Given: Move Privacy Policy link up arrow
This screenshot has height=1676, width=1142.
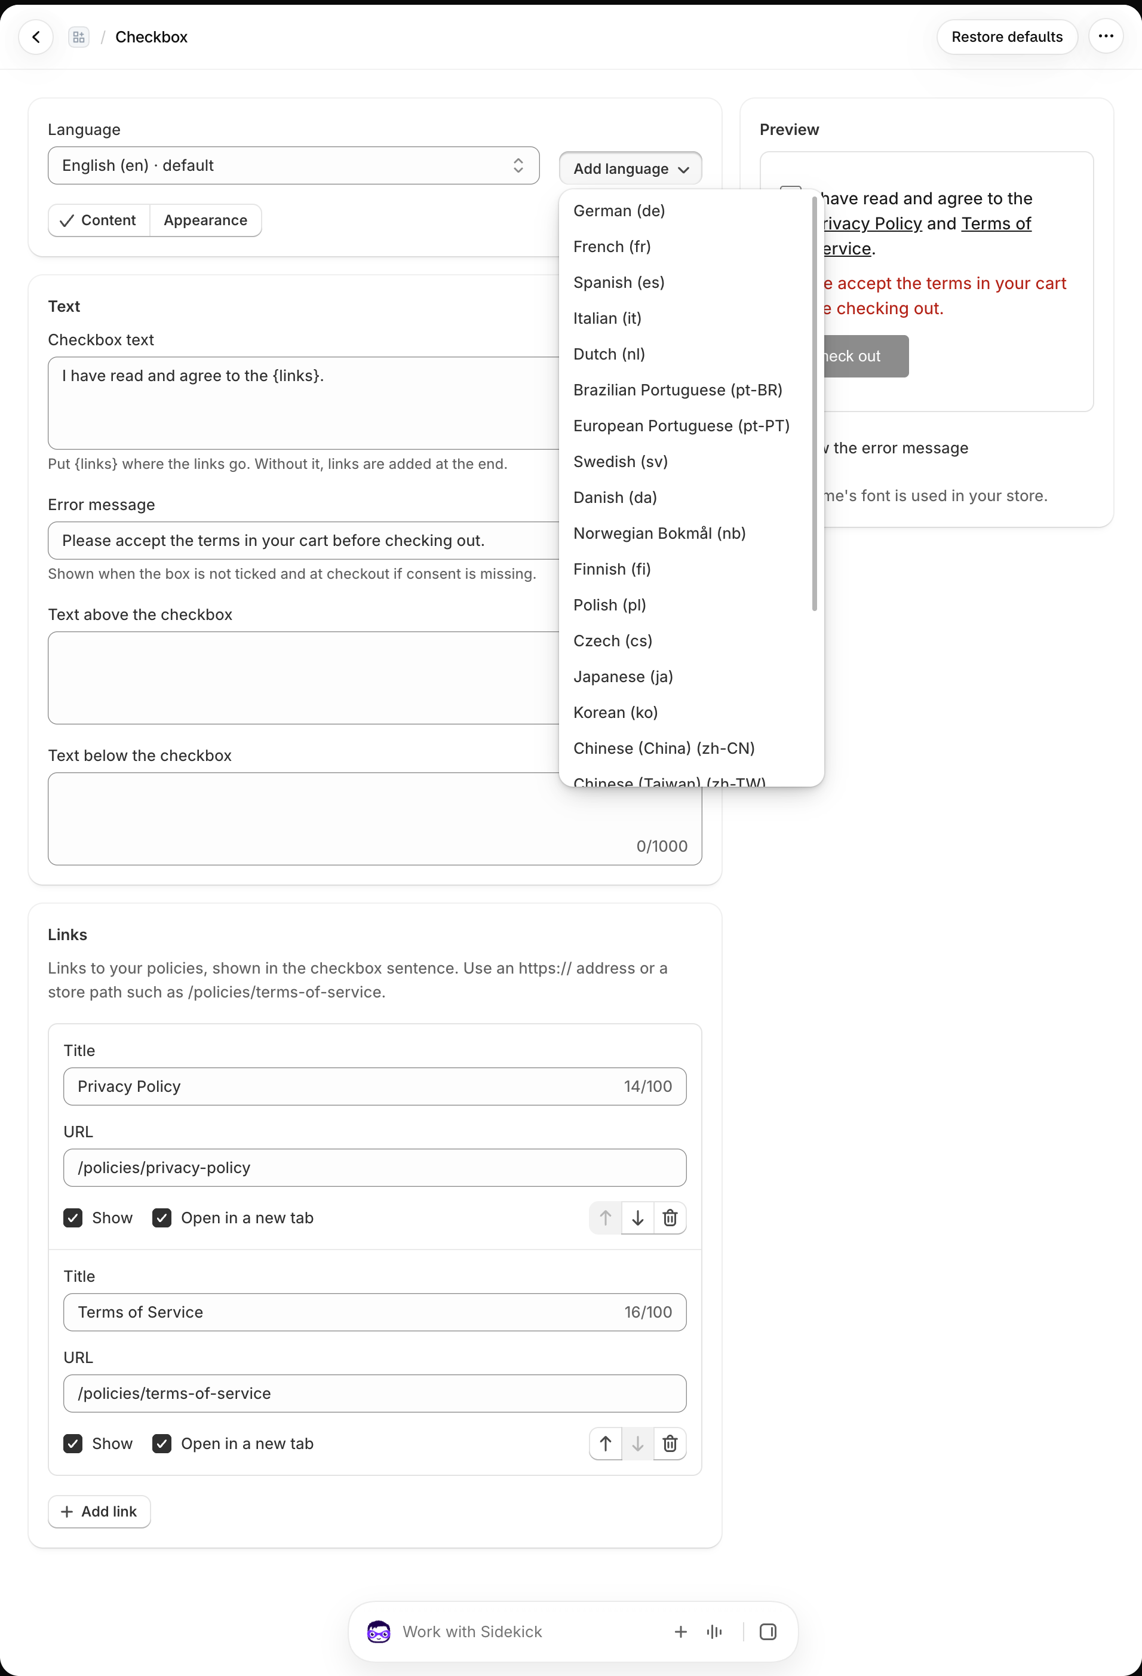Looking at the screenshot, I should pos(606,1218).
